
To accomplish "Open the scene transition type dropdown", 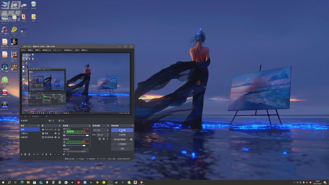I will pos(101,130).
